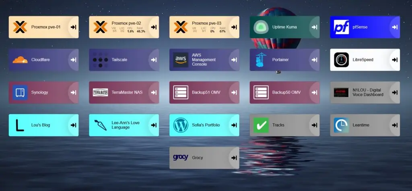Click the Cloudflare orange cloud icon
Screen dimensions: 412x191
coord(20,60)
